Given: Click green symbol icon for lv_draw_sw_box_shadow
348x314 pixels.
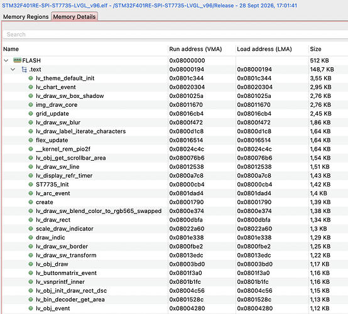Looking at the screenshot, I should click(31, 96).
